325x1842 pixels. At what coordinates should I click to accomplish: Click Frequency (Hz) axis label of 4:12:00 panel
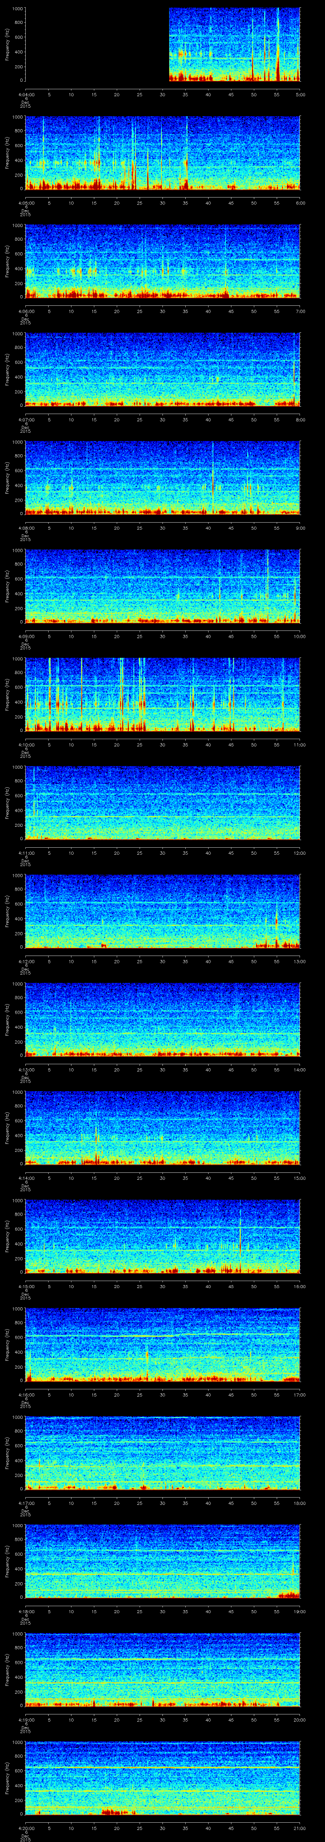point(8,912)
